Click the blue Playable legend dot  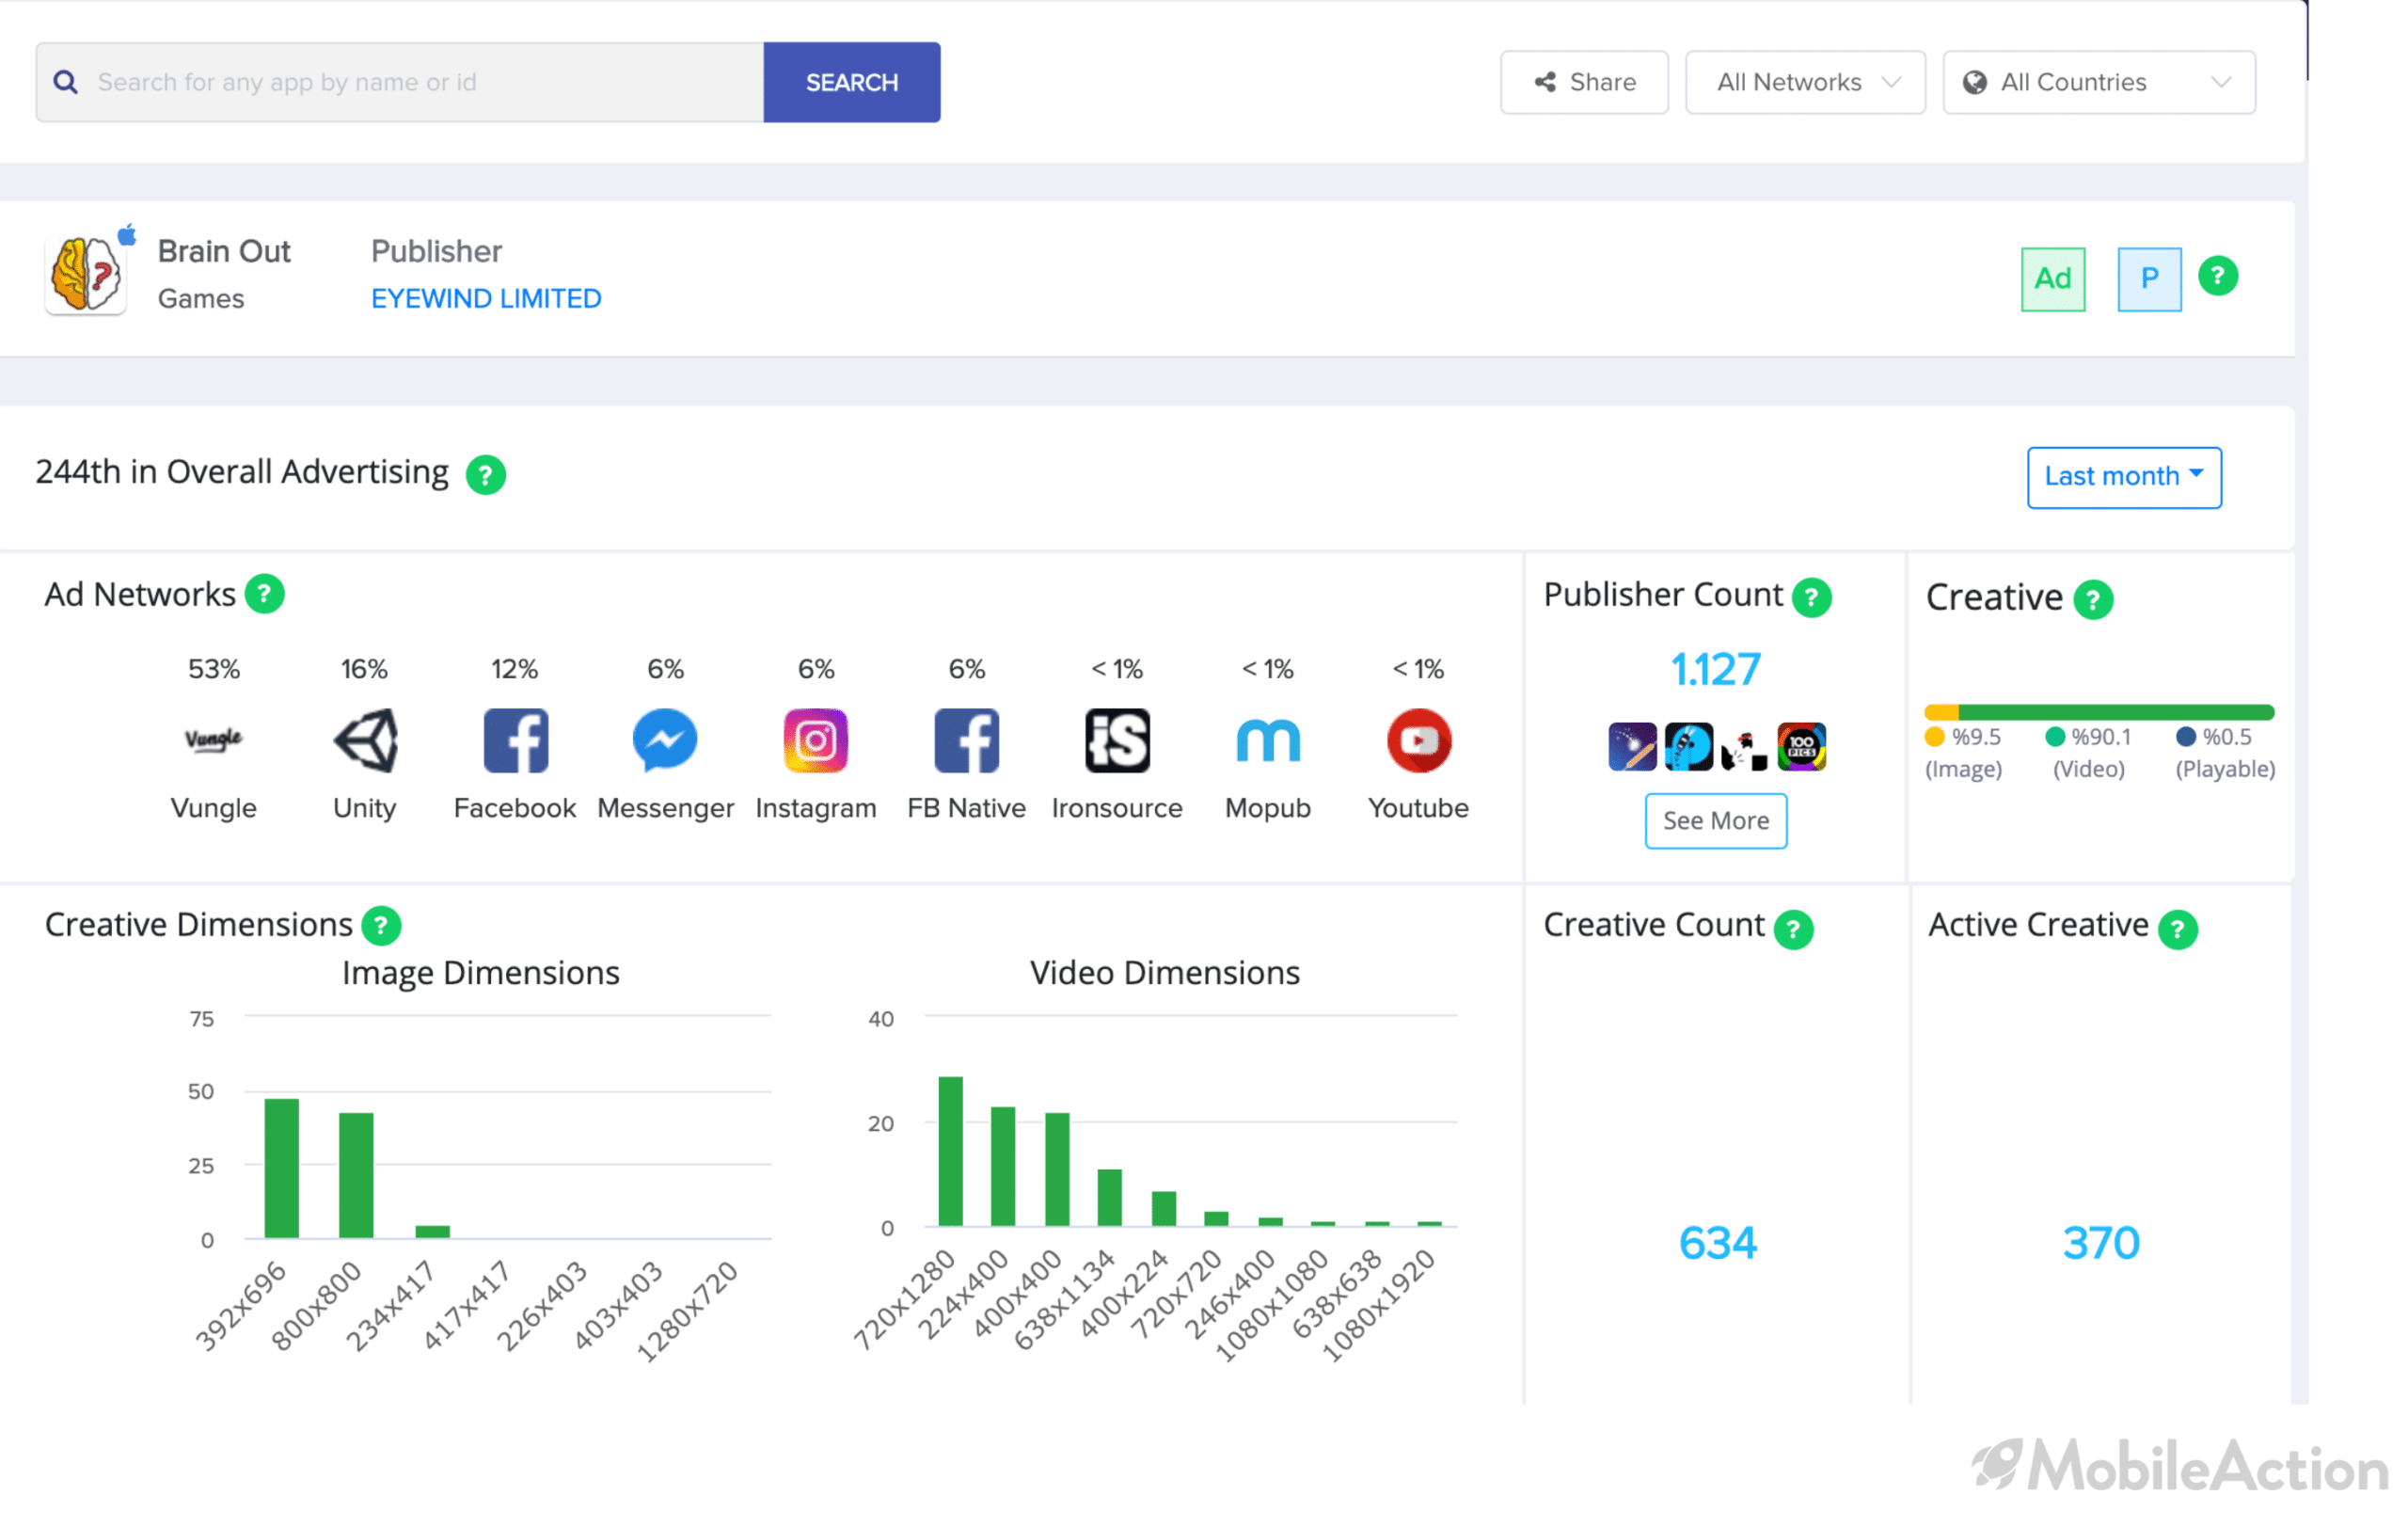click(2187, 737)
